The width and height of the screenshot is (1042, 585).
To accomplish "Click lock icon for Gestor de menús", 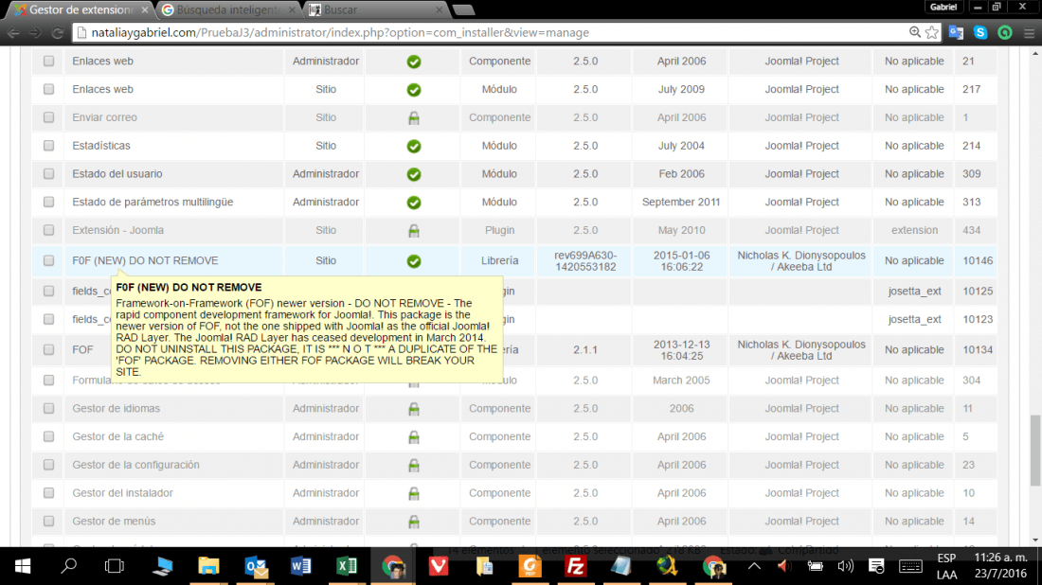I will (x=413, y=522).
